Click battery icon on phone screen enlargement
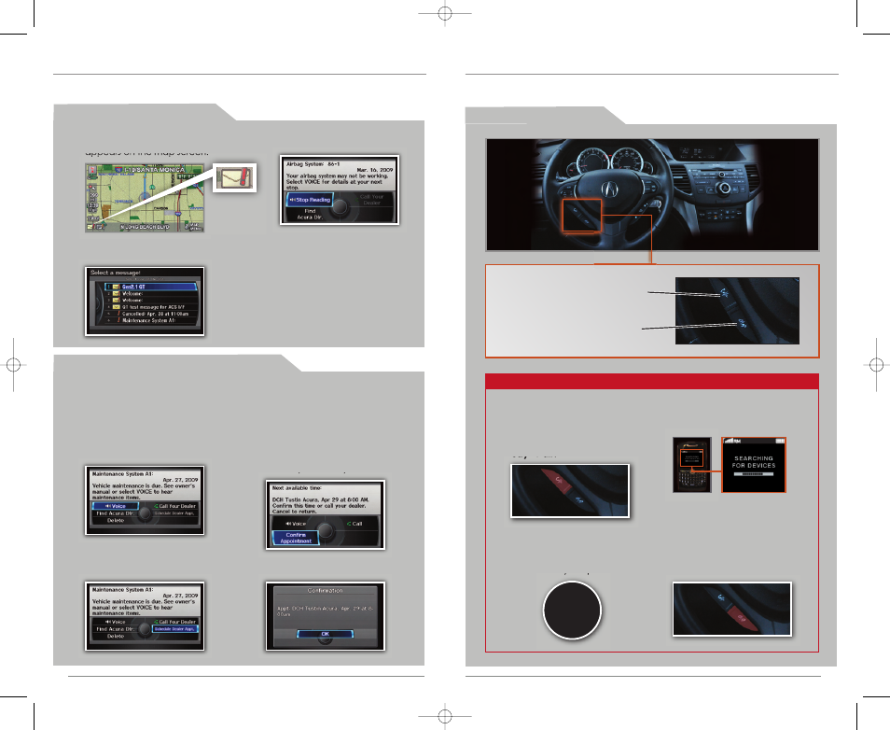The image size is (890, 730). pos(780,441)
